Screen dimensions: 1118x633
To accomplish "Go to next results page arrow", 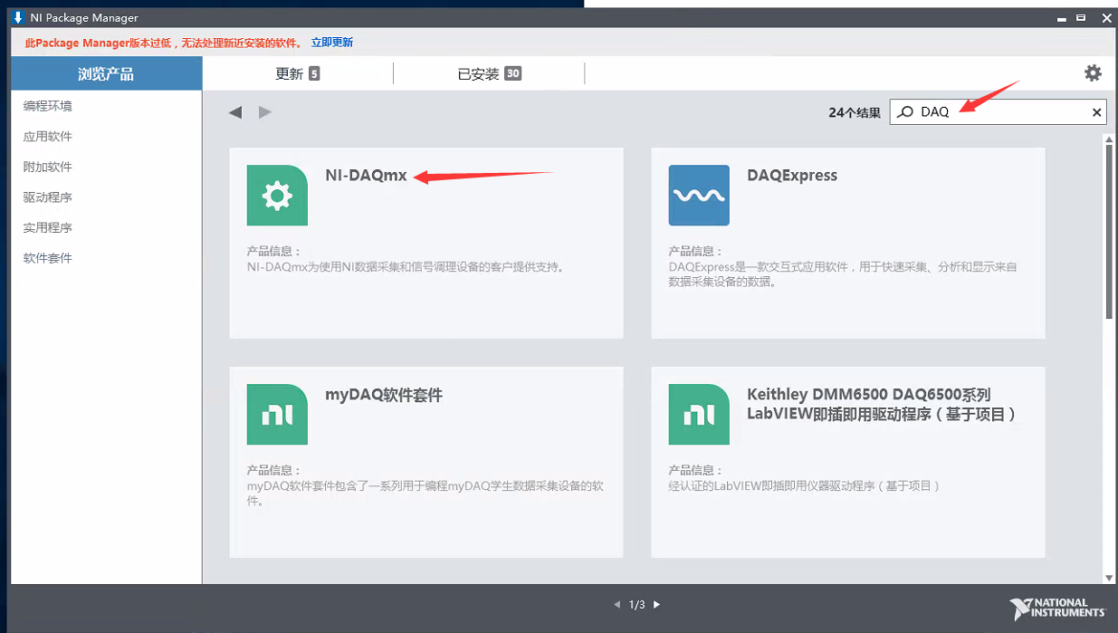I will click(x=657, y=604).
